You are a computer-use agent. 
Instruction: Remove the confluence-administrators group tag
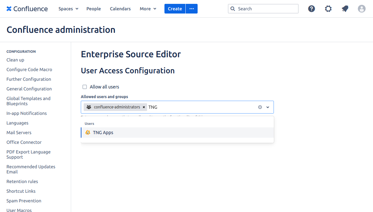pos(144,107)
